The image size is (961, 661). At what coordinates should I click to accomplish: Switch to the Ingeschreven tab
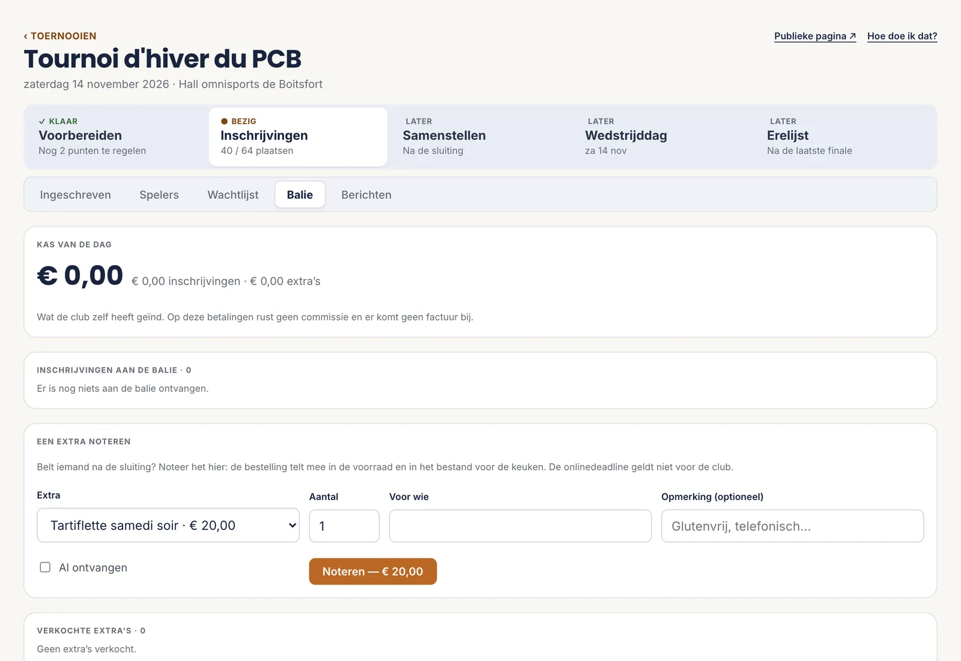click(x=76, y=195)
